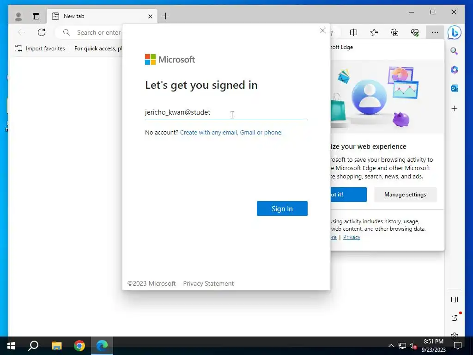Viewport: 473px width, 355px height.
Task: Open the clock showing 8:51 PM
Action: pyautogui.click(x=433, y=346)
